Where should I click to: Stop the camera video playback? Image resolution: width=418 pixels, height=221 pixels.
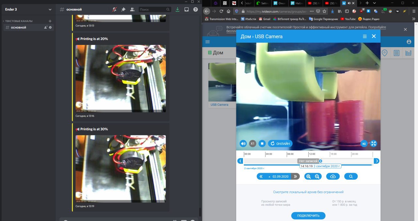click(262, 144)
